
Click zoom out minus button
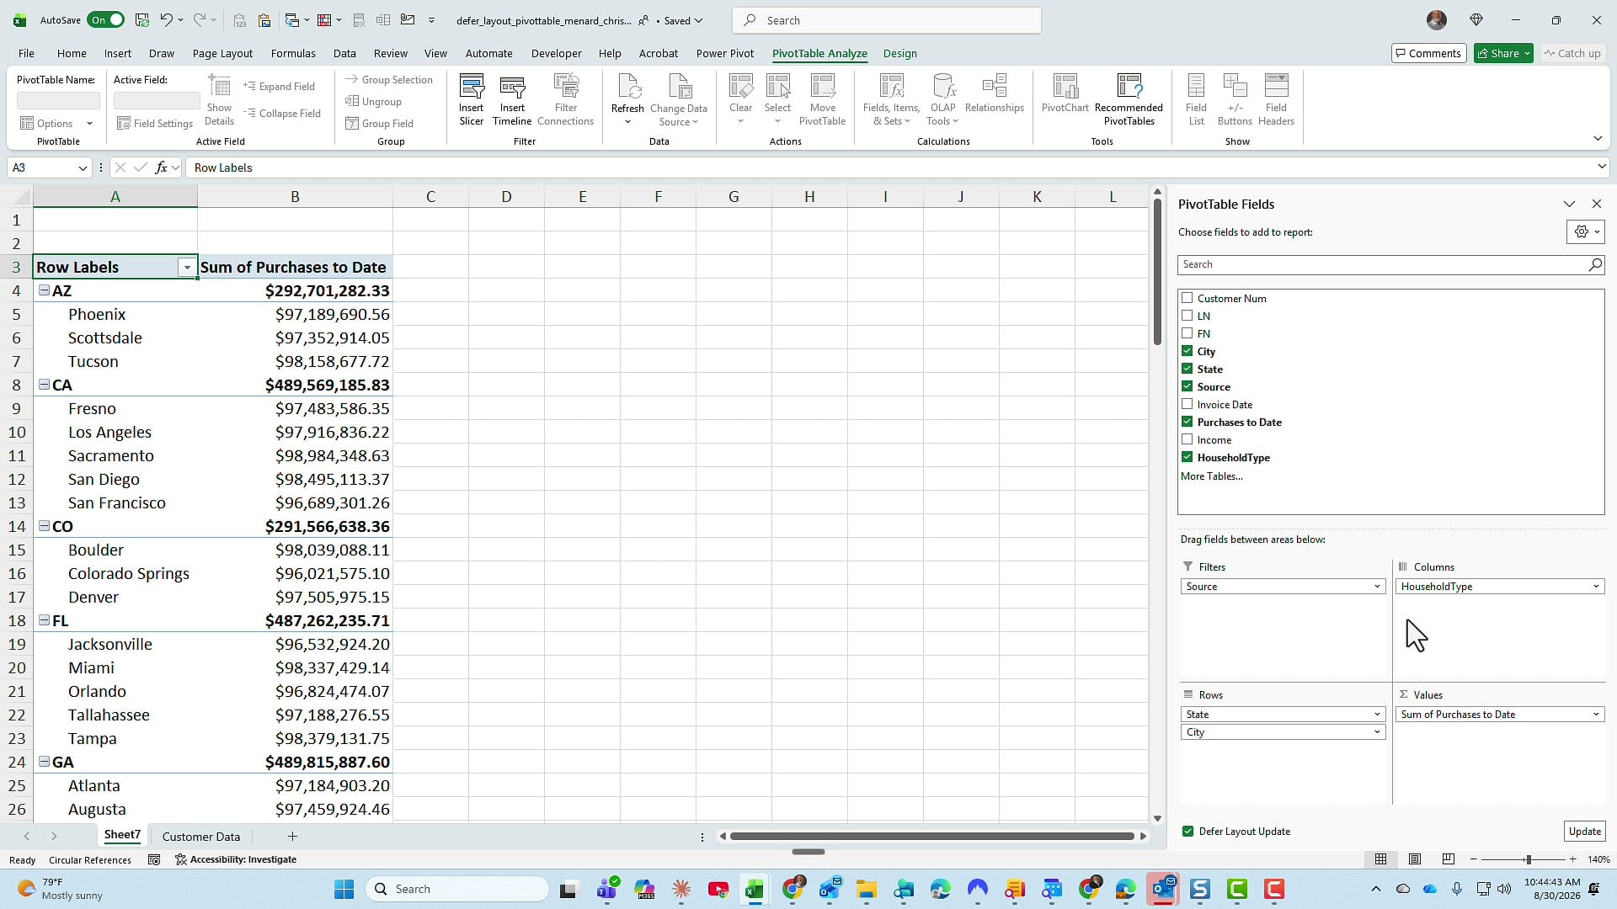[1473, 859]
